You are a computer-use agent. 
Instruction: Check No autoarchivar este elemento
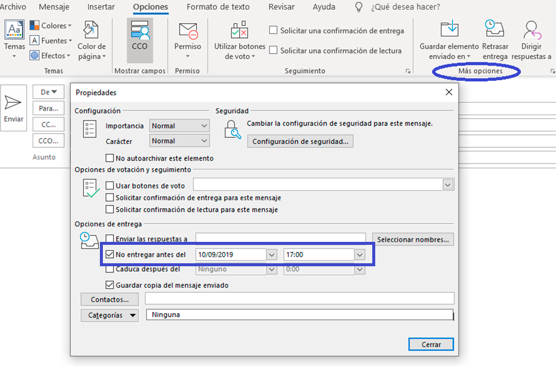(x=109, y=158)
